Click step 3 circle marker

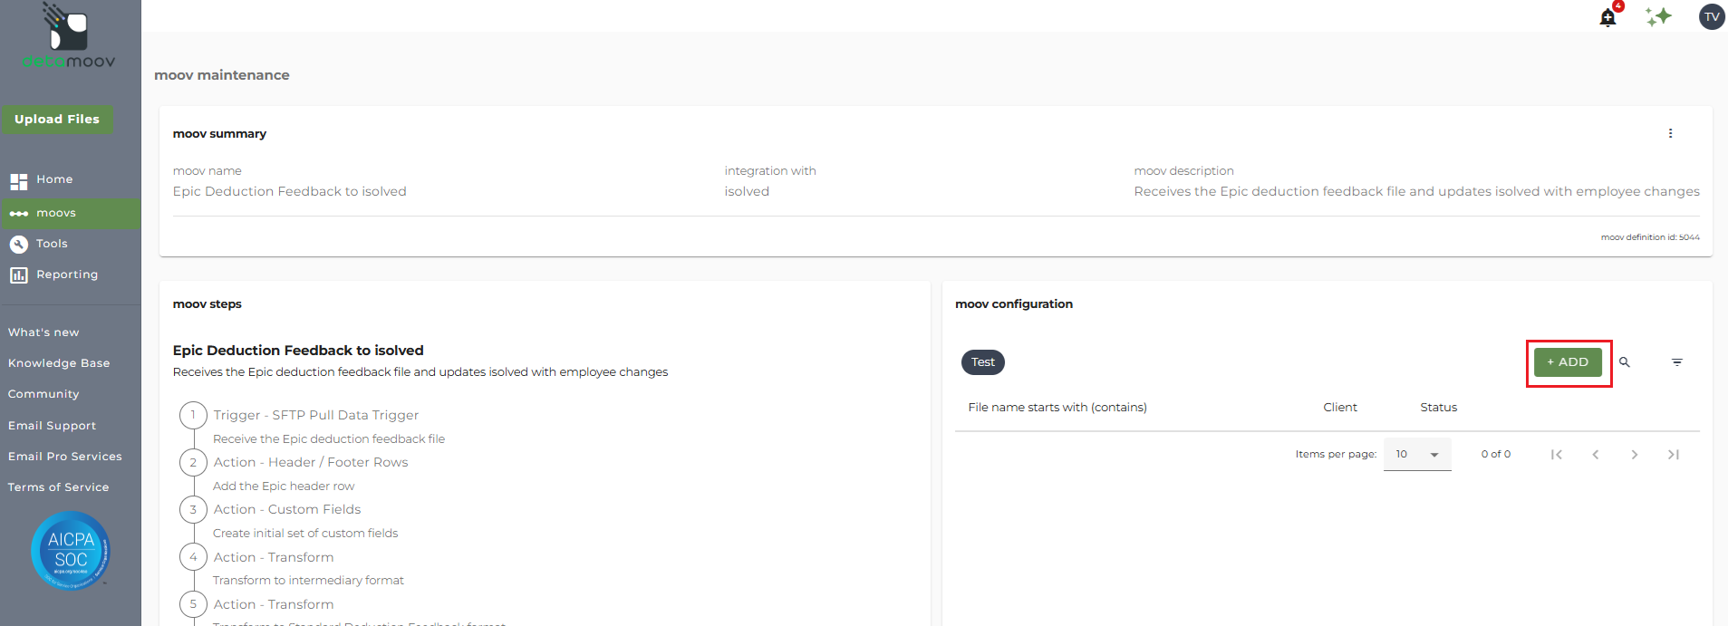[193, 510]
